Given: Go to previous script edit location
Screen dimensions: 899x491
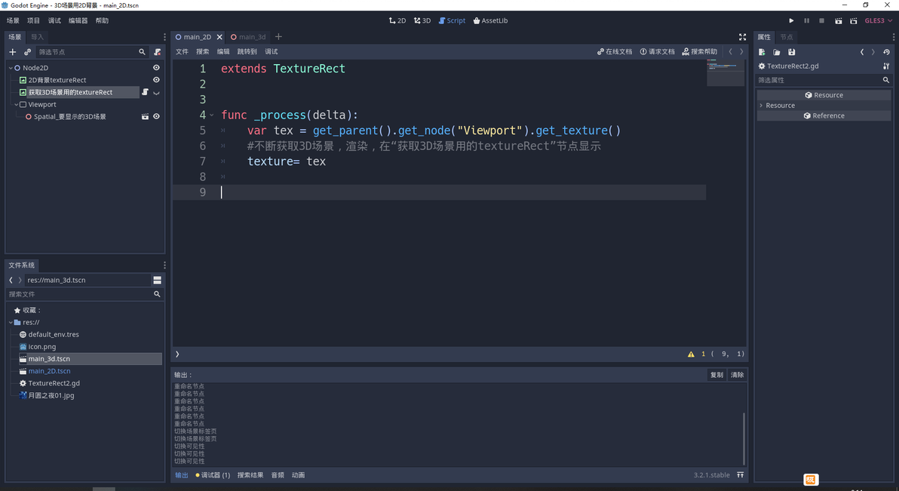Looking at the screenshot, I should (730, 51).
